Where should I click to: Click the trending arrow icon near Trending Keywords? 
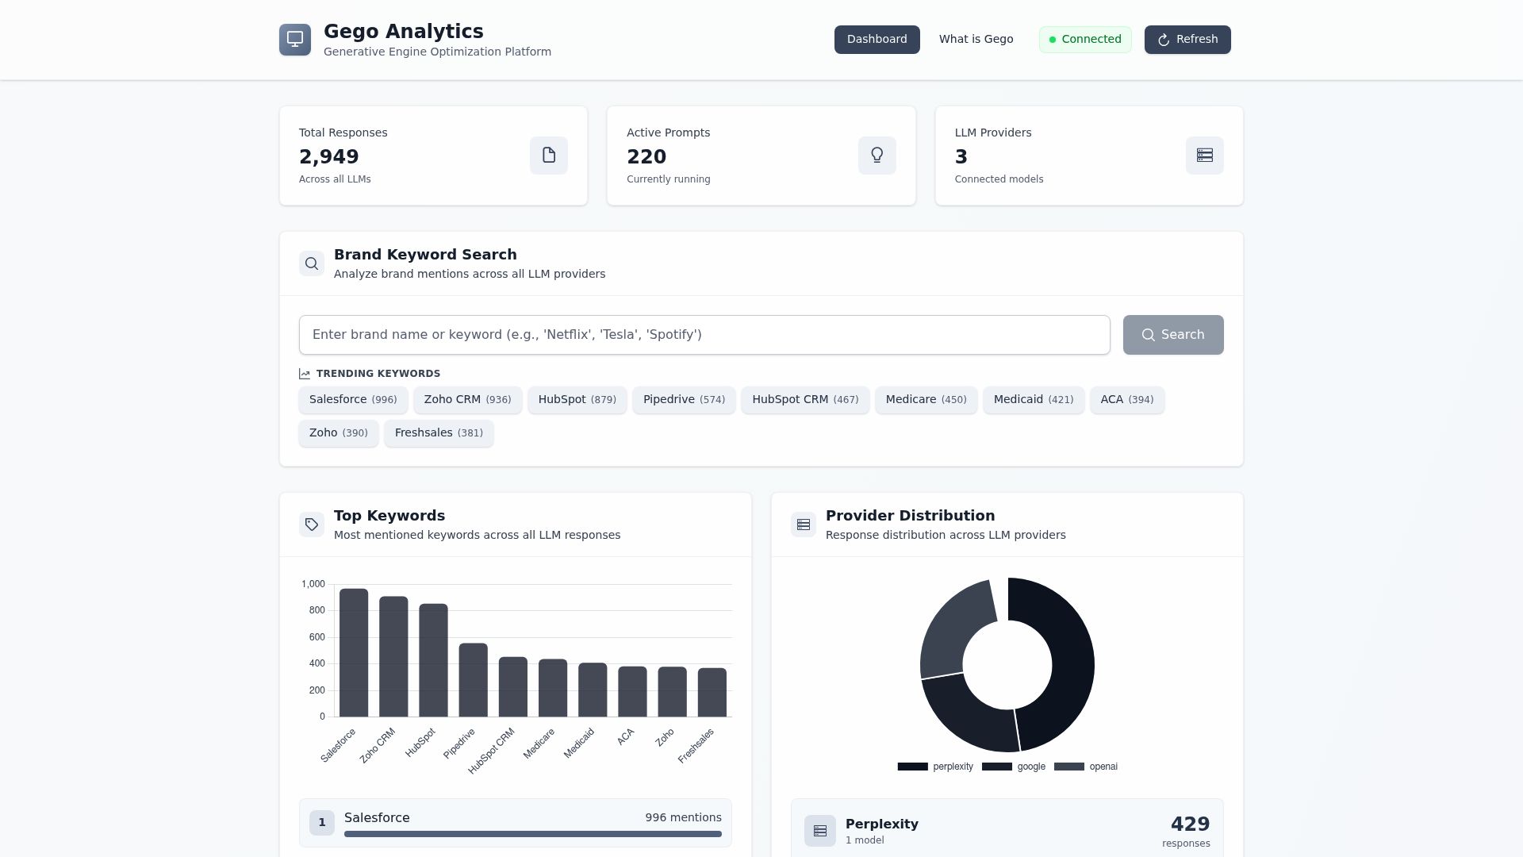[305, 373]
